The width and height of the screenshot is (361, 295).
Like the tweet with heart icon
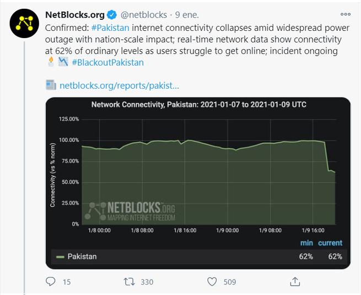pos(212,282)
